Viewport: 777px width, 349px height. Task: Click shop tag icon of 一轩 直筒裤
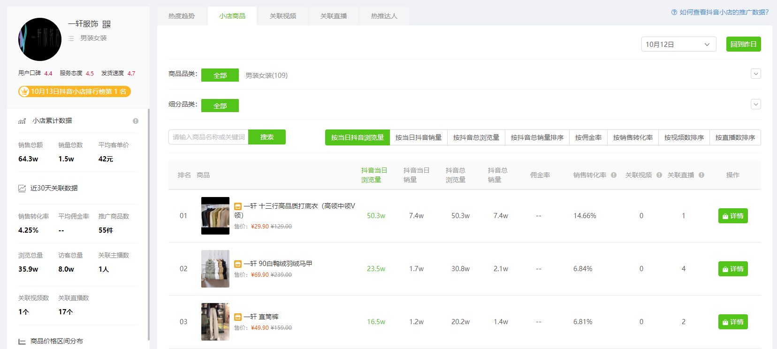click(238, 317)
